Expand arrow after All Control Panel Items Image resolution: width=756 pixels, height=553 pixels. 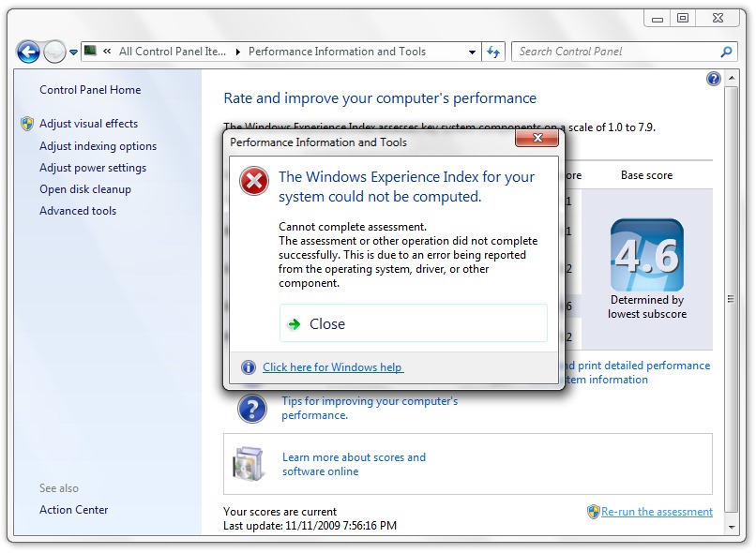[x=237, y=52]
